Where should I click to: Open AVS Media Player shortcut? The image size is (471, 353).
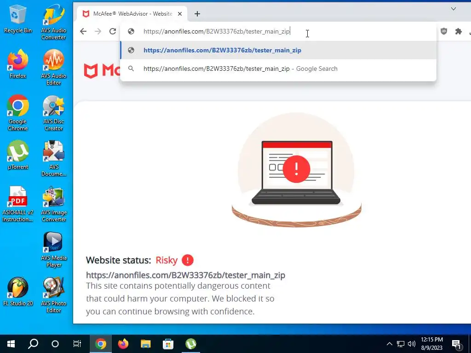53,250
